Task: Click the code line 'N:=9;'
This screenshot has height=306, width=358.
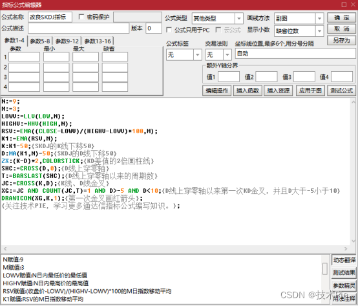Action: pos(10,101)
